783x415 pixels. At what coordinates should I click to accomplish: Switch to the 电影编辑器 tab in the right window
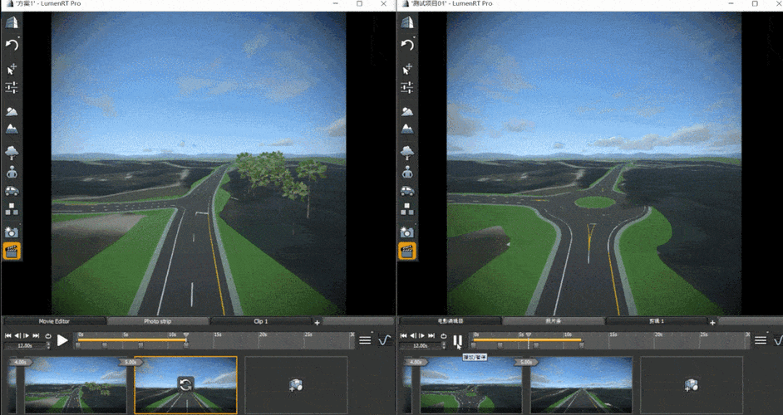point(450,321)
